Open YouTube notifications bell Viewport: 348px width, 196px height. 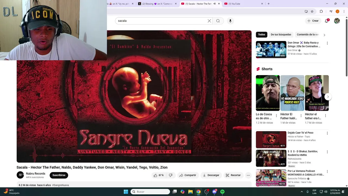327,21
